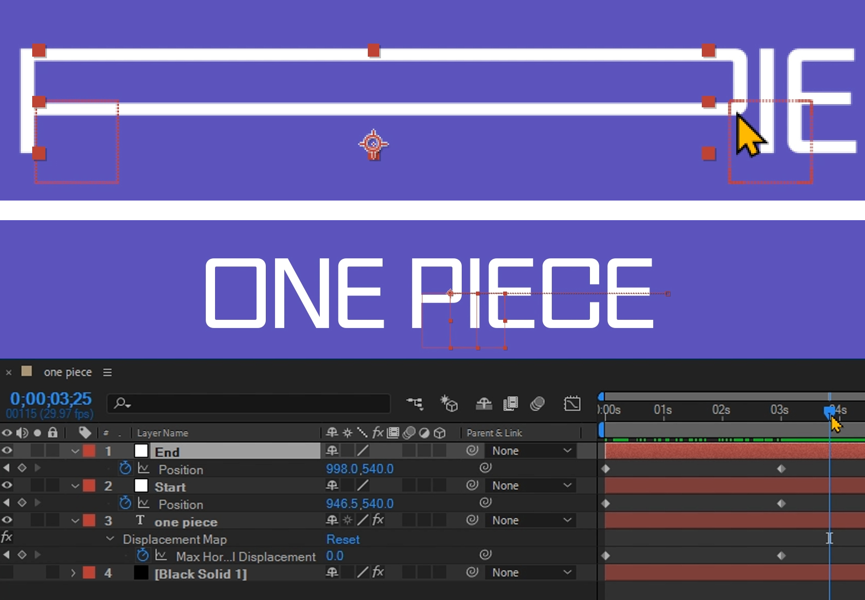Click the stopwatch for End layer Position
This screenshot has height=600, width=865.
click(x=126, y=468)
